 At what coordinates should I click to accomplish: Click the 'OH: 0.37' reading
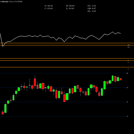(x=92, y=9)
